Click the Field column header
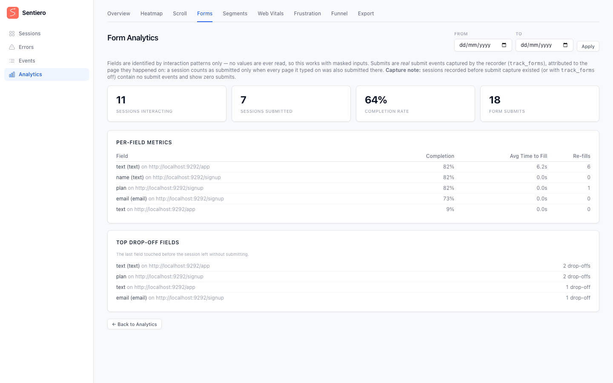The height and width of the screenshot is (383, 613). 122,156
